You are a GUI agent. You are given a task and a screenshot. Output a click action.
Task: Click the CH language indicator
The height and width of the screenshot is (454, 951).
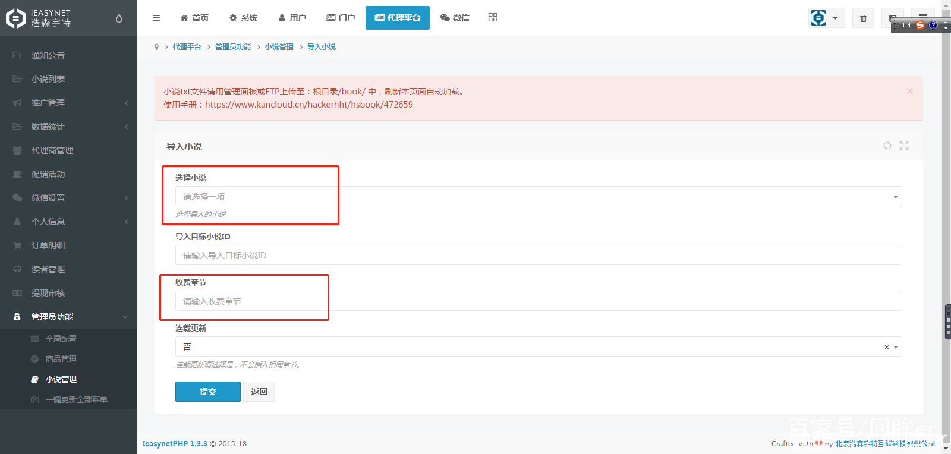pos(906,25)
